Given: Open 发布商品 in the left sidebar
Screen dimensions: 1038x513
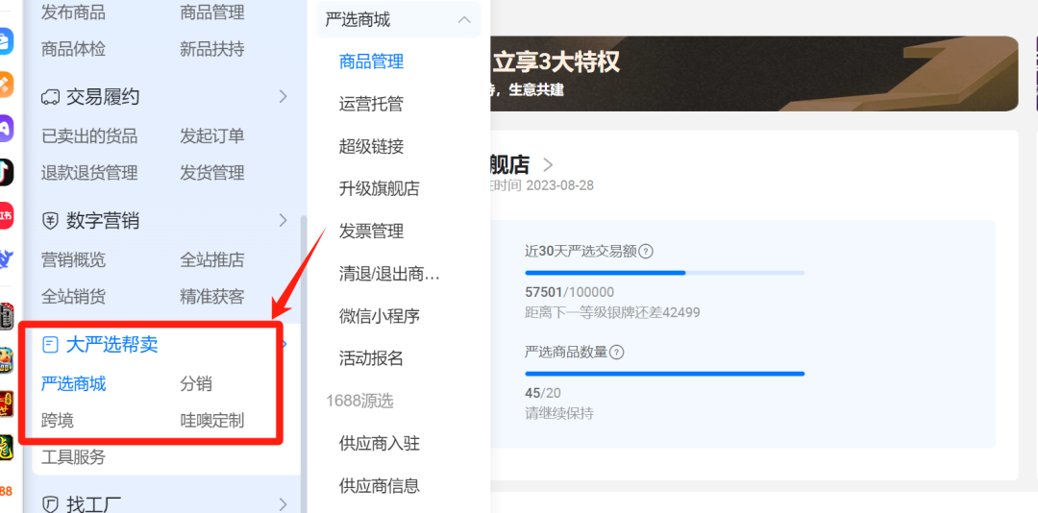Looking at the screenshot, I should click(73, 12).
